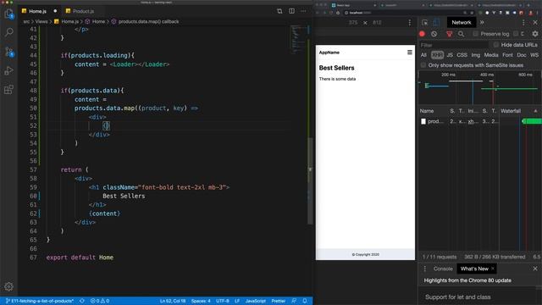Select the All request type filter

(423, 55)
